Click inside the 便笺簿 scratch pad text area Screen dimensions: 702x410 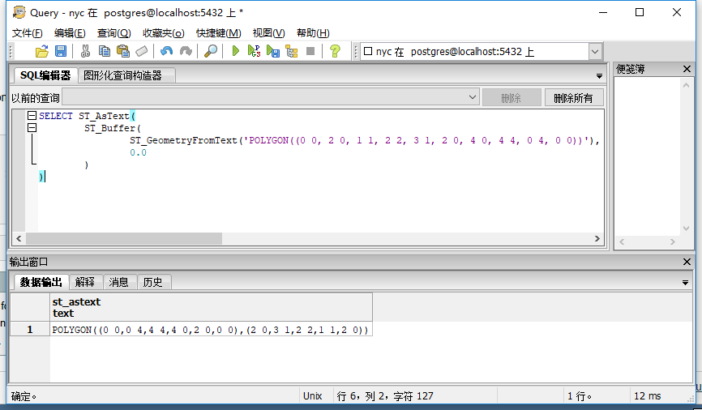click(x=648, y=156)
